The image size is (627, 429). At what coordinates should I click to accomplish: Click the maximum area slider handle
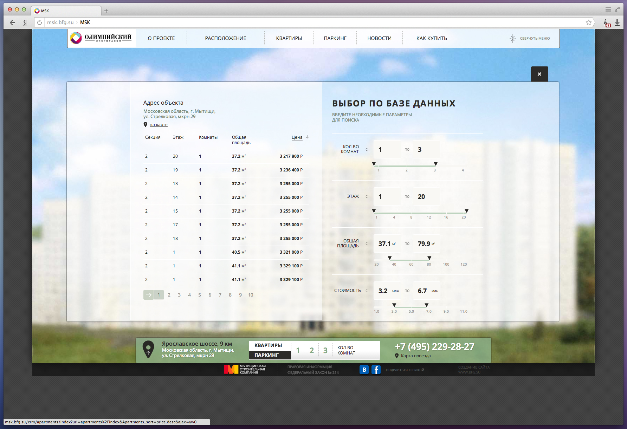pos(429,258)
